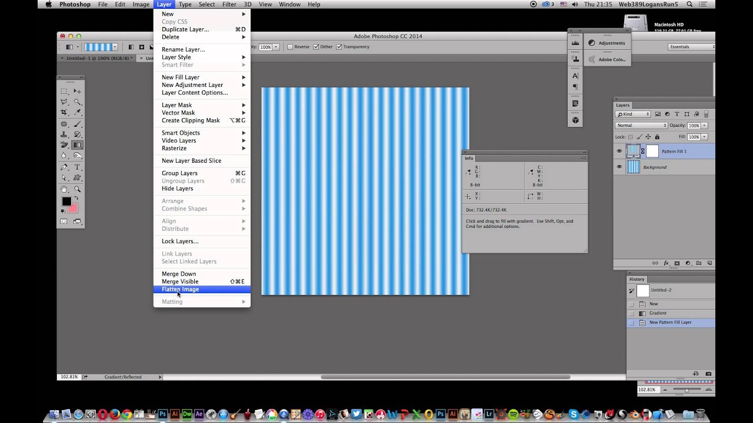
Task: Open the Filter menu
Action: [x=229, y=4]
